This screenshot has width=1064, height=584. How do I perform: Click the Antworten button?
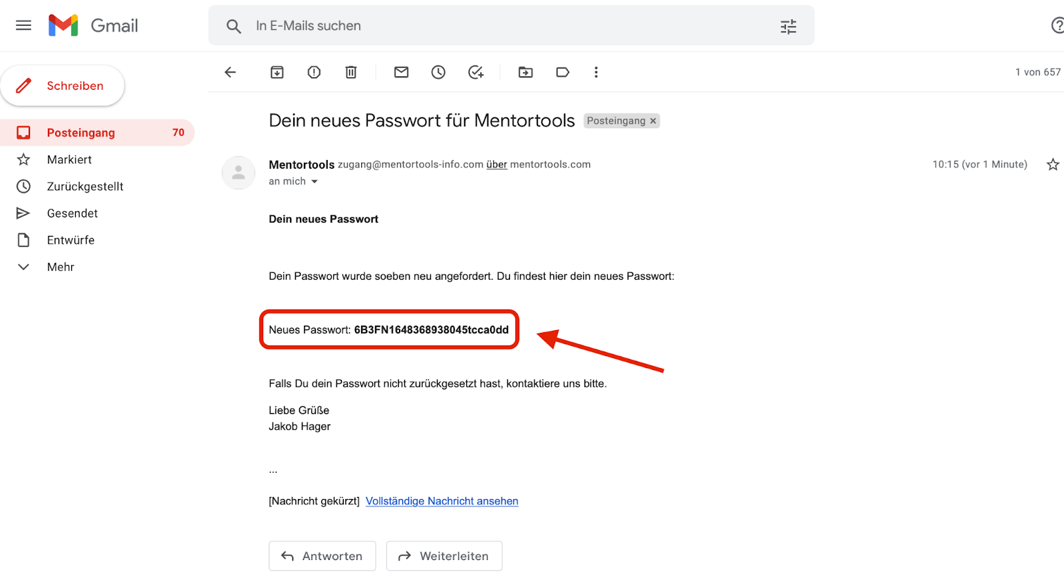coord(323,556)
